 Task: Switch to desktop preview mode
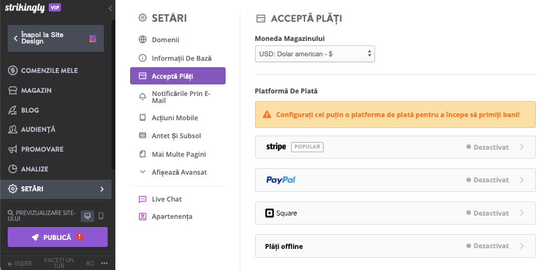[x=87, y=216]
